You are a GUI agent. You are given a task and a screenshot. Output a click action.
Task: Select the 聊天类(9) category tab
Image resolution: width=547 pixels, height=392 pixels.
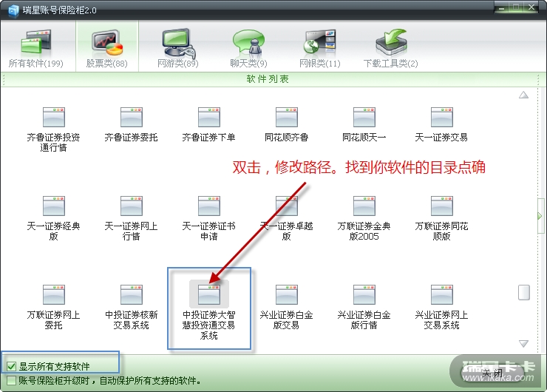[x=248, y=48]
